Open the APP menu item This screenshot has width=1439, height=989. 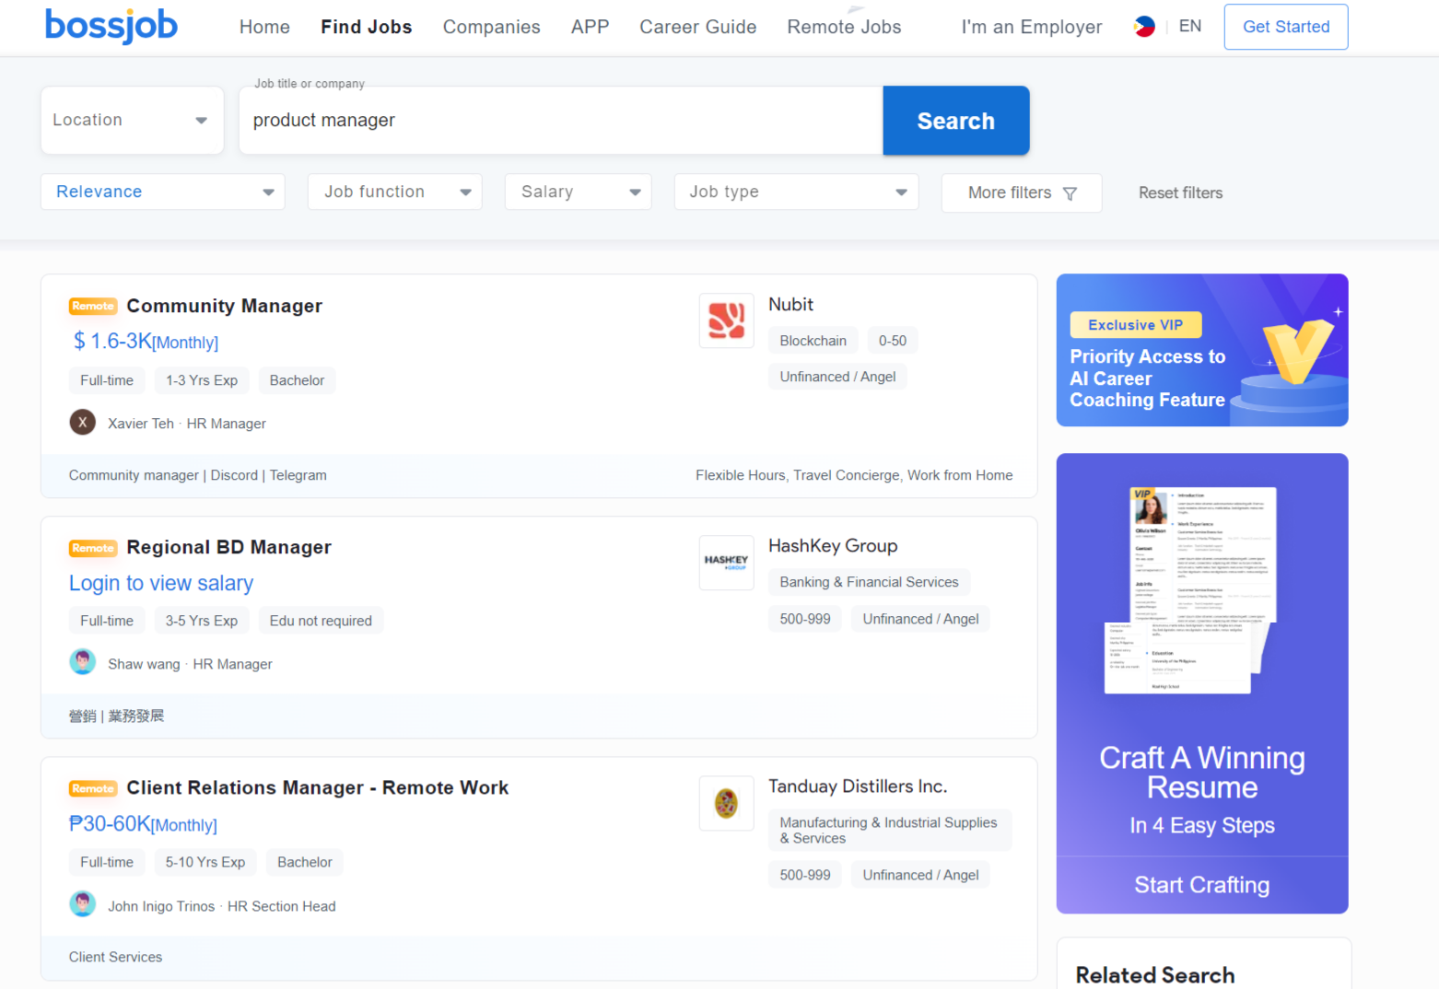click(x=590, y=27)
